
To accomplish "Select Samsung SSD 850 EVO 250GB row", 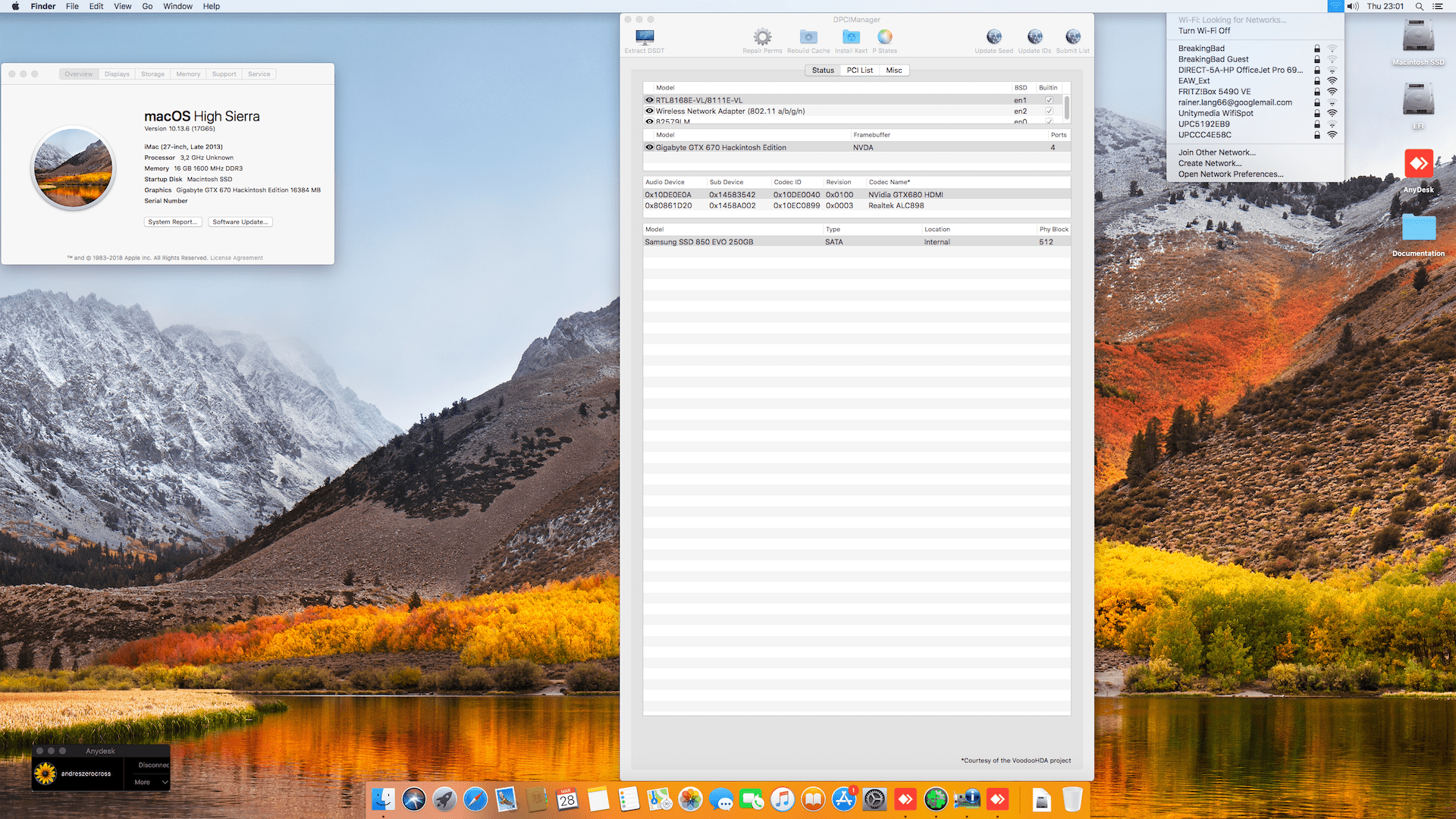I will [x=856, y=242].
